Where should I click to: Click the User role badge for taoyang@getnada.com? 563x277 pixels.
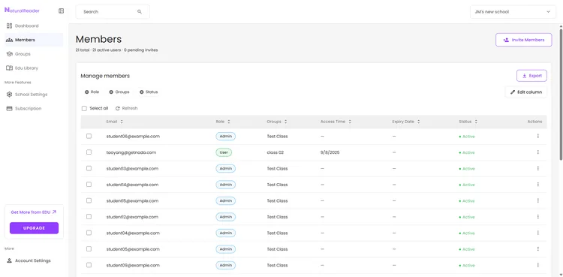[224, 152]
